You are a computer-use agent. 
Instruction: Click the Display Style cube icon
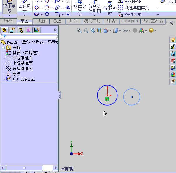pos(116,30)
